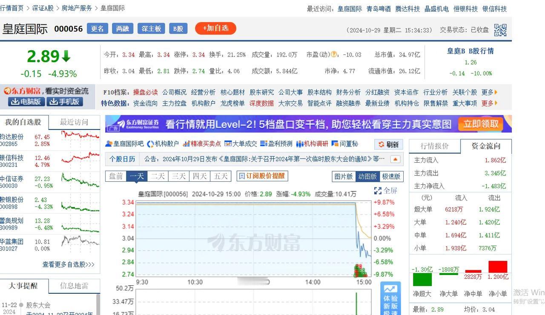Click the 订阅股价提醒 subscribe alert button
Viewport: 545px width, 315px height.
(x=262, y=176)
